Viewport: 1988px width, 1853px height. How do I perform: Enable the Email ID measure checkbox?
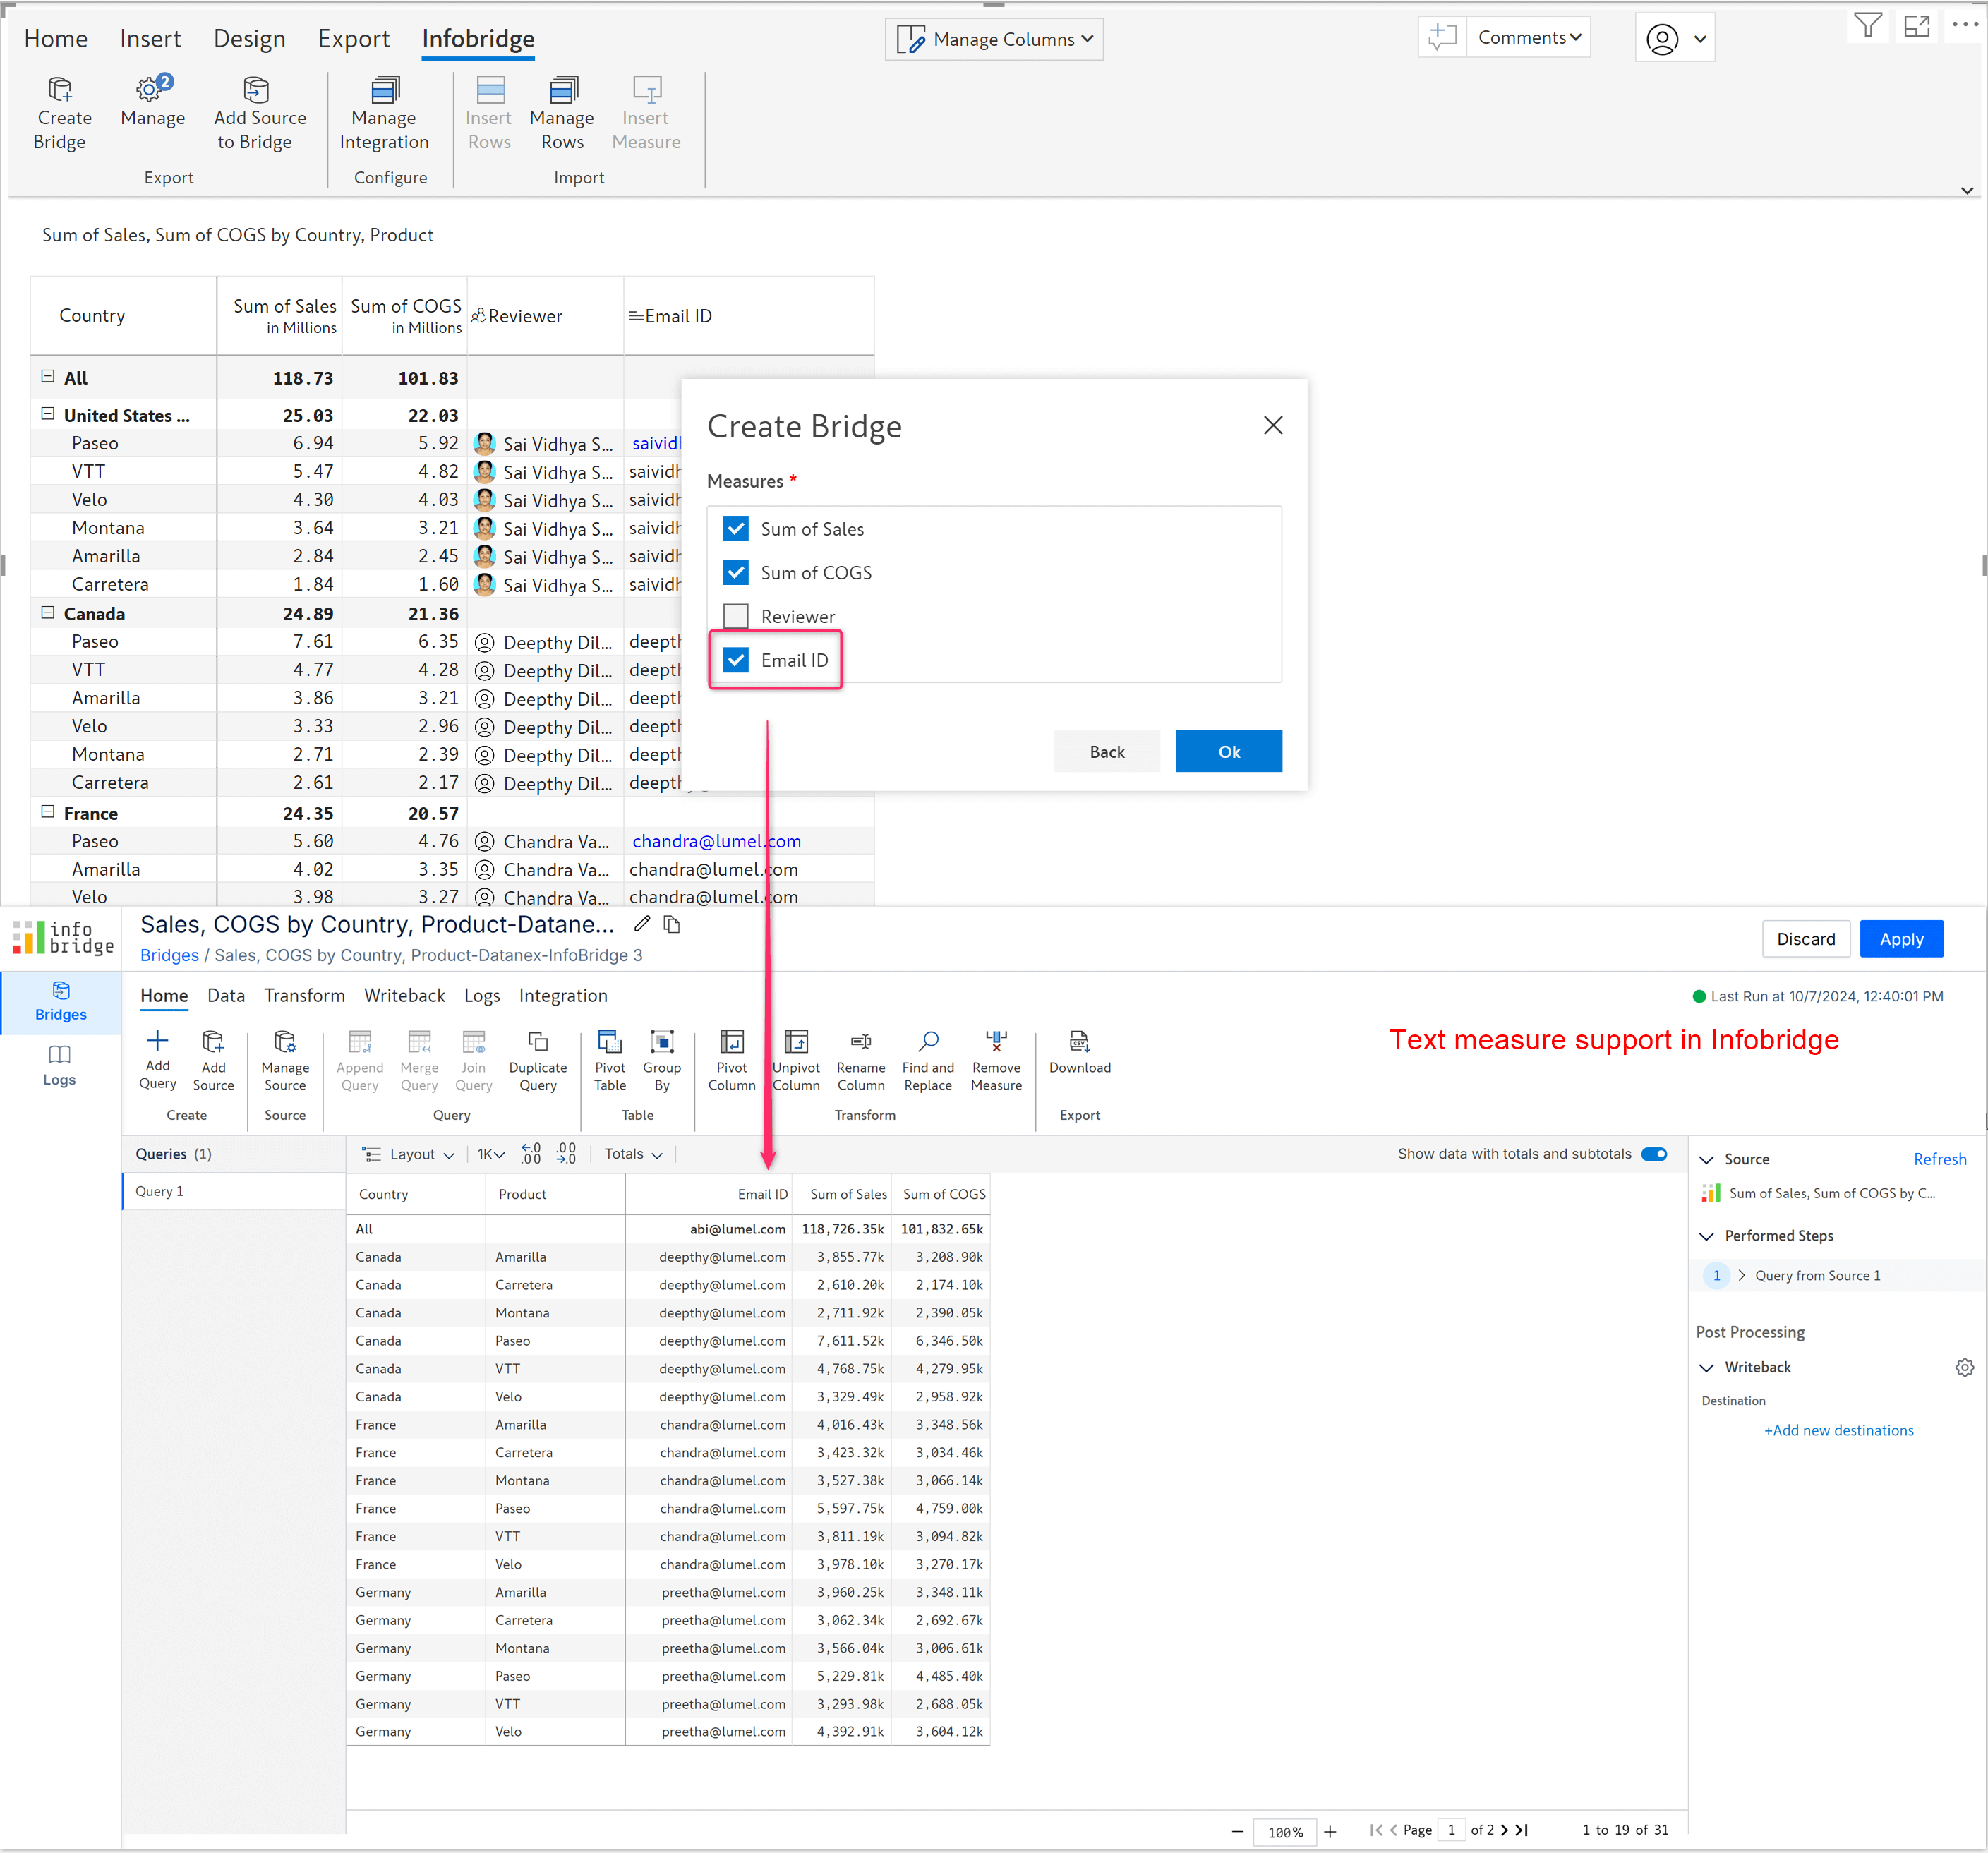click(737, 658)
